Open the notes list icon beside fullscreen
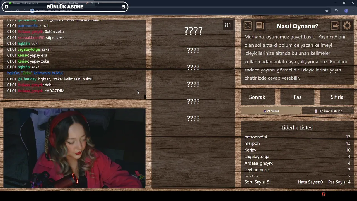Image resolution: width=357 pixels, height=201 pixels. [x=260, y=26]
